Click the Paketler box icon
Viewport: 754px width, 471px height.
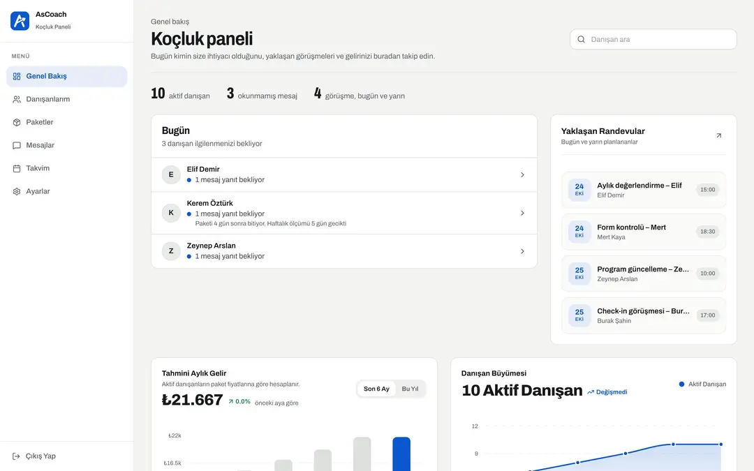coord(17,123)
